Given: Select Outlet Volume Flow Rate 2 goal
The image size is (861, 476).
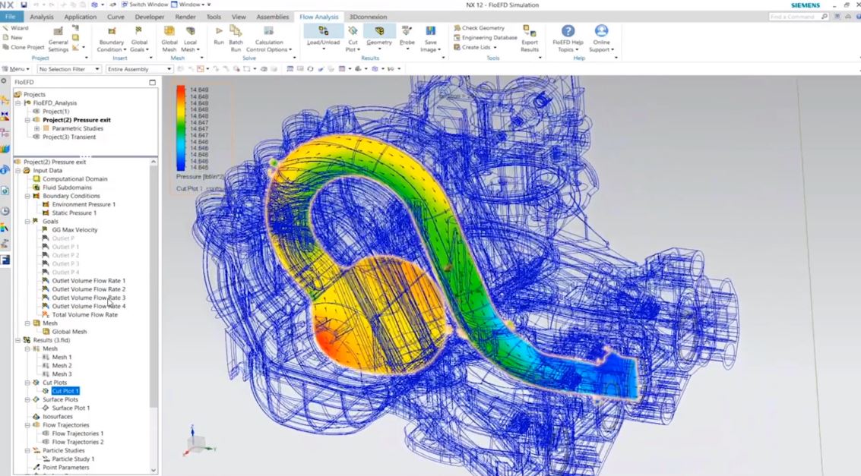Looking at the screenshot, I should click(88, 289).
